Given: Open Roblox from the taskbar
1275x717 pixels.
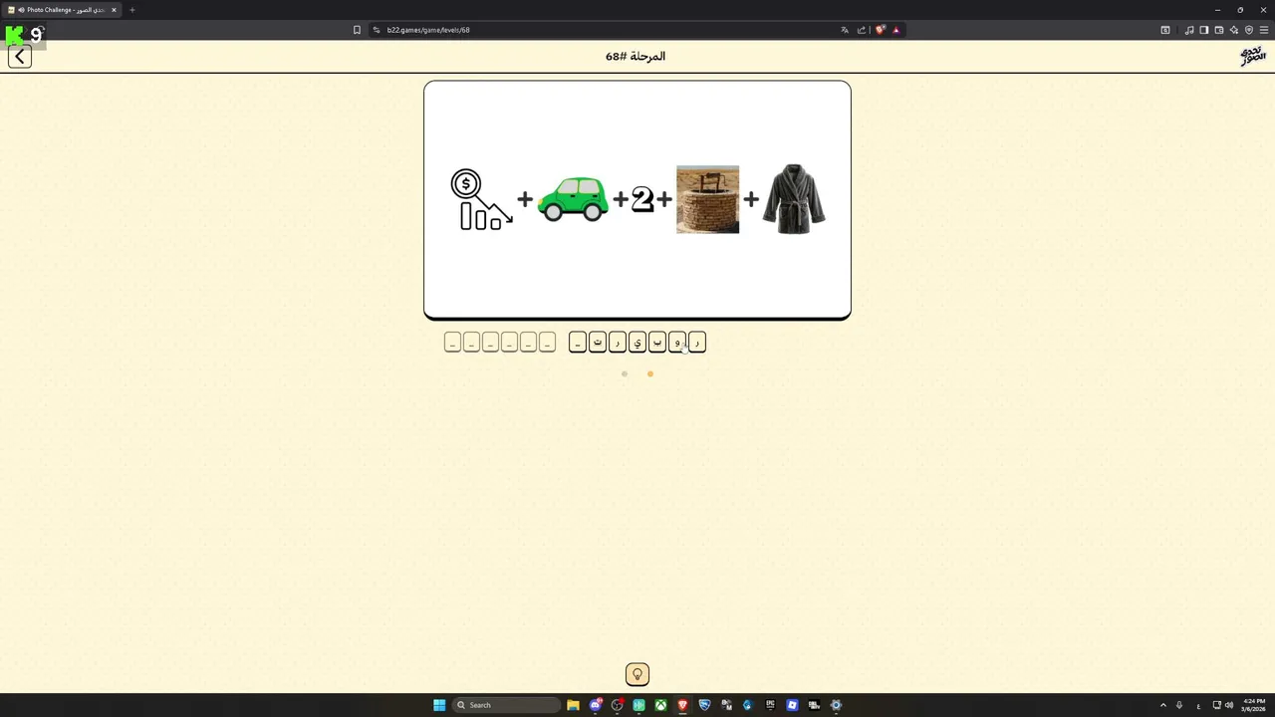Looking at the screenshot, I should tap(792, 705).
